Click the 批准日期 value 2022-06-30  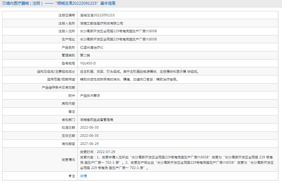(89, 128)
